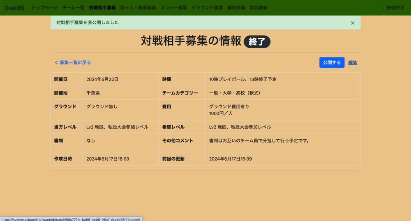Close the green notification alert
Viewport: 411px width, 221px height.
(353, 23)
